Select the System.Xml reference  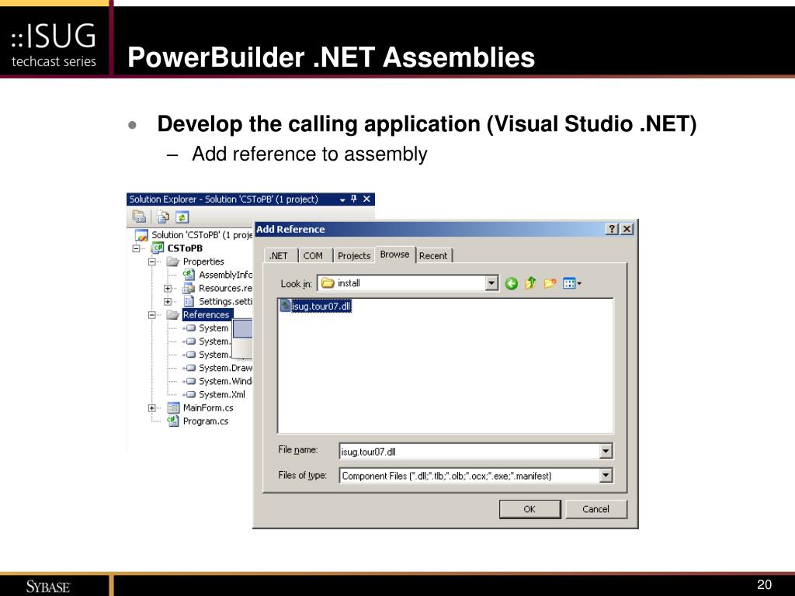tap(214, 394)
